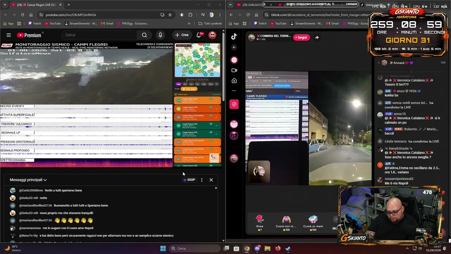Image resolution: width=451 pixels, height=254 pixels.
Task: Open the Gmail bookmark in YouTube window
Action: tap(107, 24)
